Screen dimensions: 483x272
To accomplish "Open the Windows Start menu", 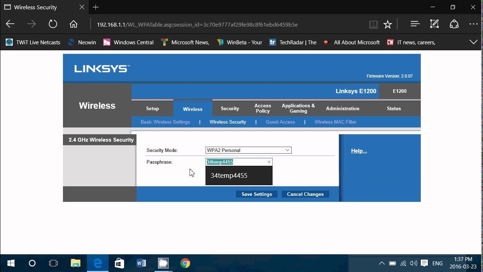I will click(x=11, y=263).
